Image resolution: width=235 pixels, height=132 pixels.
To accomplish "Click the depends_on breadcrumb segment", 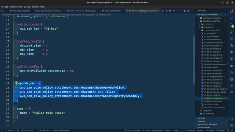I will pyautogui.click(x=105, y=15).
